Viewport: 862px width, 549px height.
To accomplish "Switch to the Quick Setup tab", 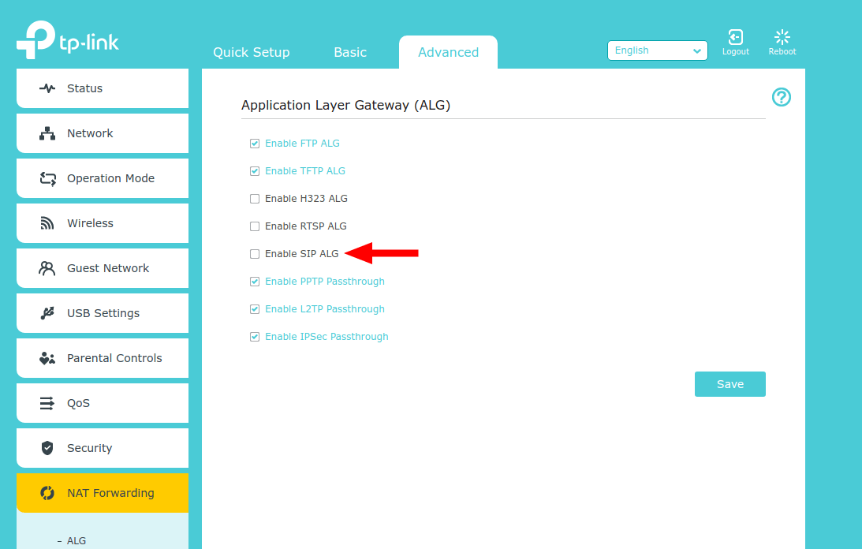I will coord(251,52).
